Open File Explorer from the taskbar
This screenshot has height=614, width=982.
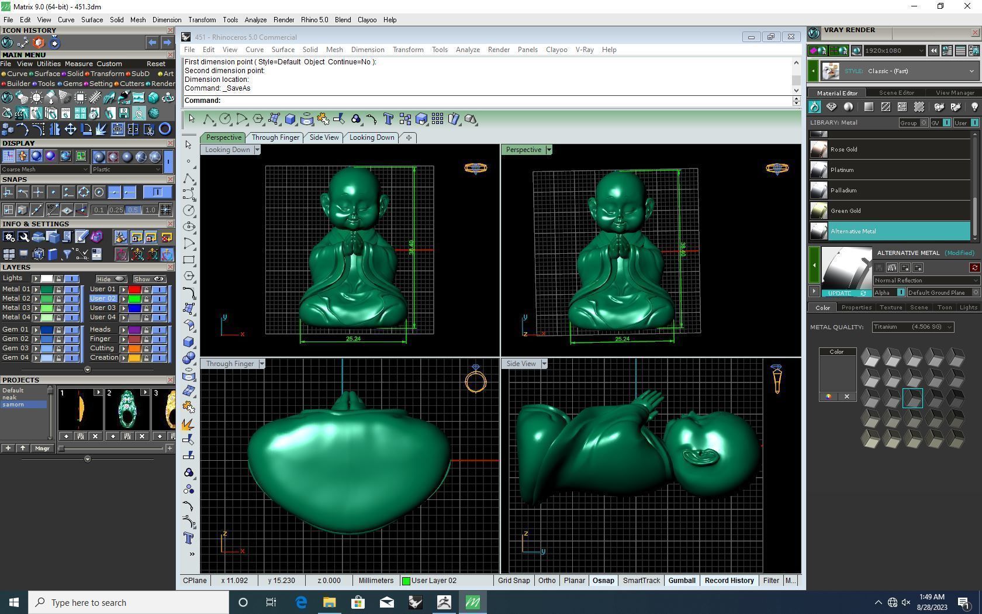329,602
